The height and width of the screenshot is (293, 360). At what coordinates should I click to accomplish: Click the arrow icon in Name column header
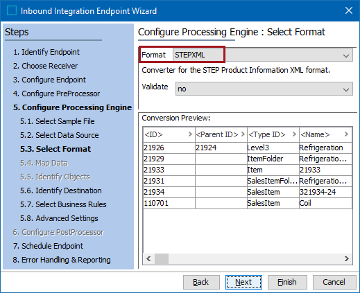click(x=346, y=134)
